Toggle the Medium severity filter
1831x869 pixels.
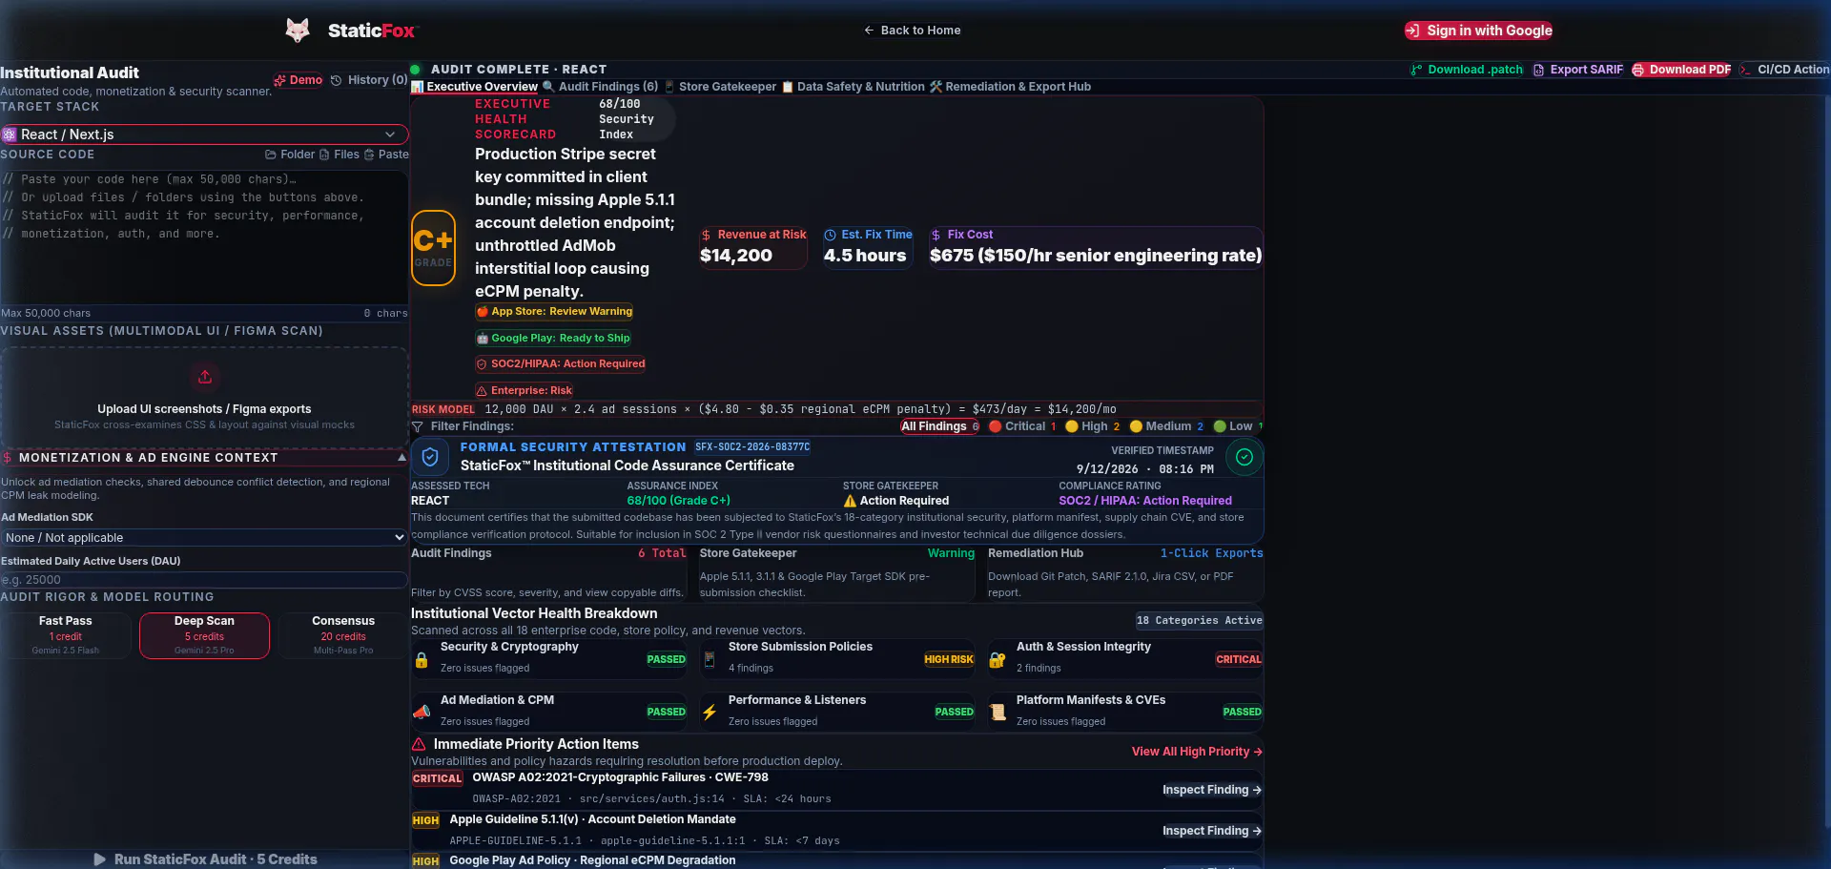coord(1166,426)
